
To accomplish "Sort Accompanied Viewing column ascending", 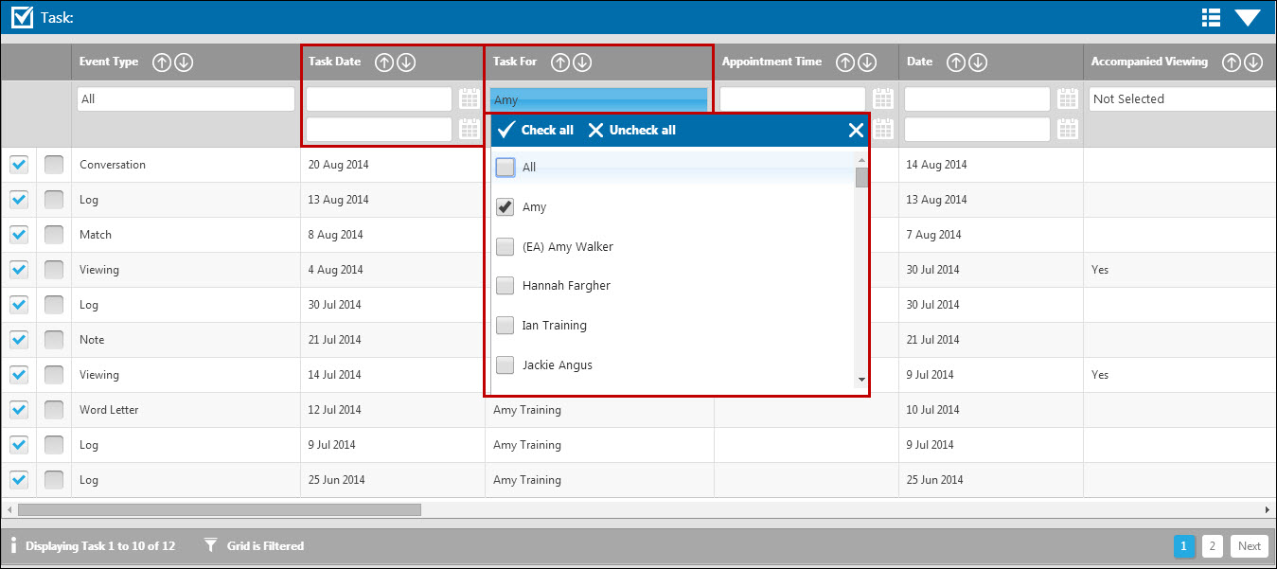I will (1232, 62).
